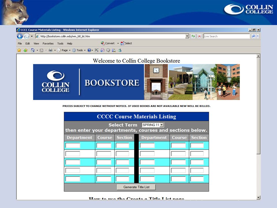Expand the Convert options dropdown arrow
Screen dimensions: 277x208
click(118, 43)
